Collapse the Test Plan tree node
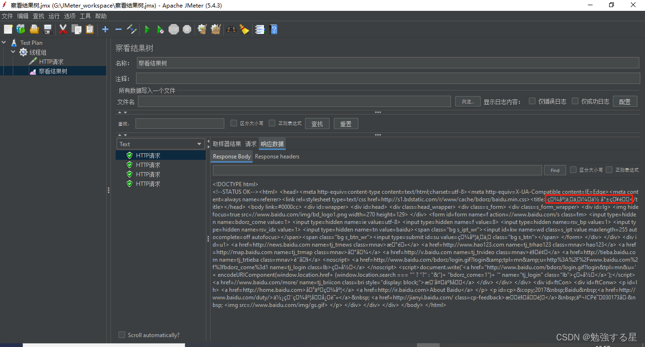Viewport: 645px width, 347px height. pyautogui.click(x=4, y=42)
